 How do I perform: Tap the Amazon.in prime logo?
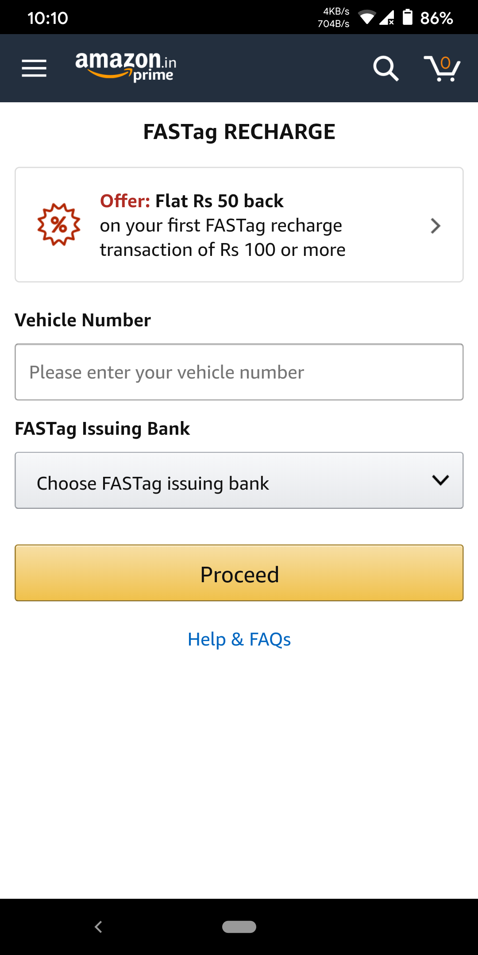[126, 67]
